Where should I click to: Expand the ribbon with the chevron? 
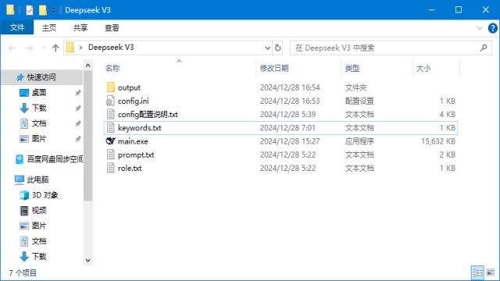tap(480, 28)
